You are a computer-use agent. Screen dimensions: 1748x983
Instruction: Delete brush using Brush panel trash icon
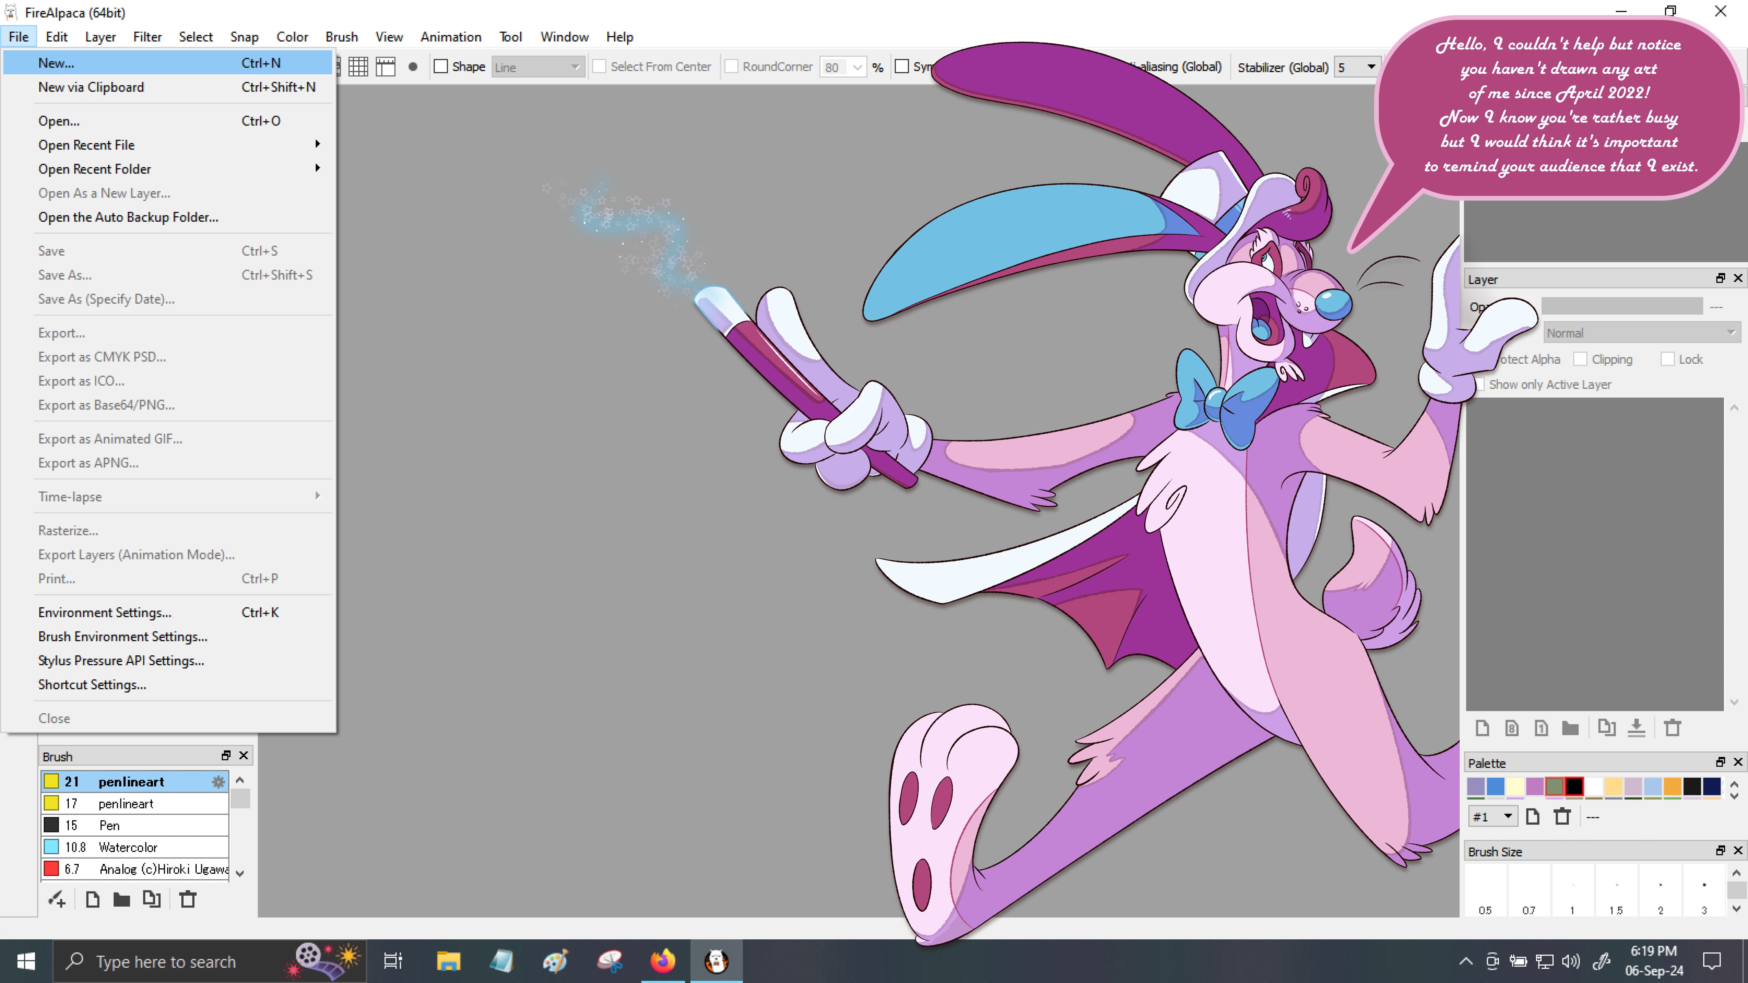[188, 900]
